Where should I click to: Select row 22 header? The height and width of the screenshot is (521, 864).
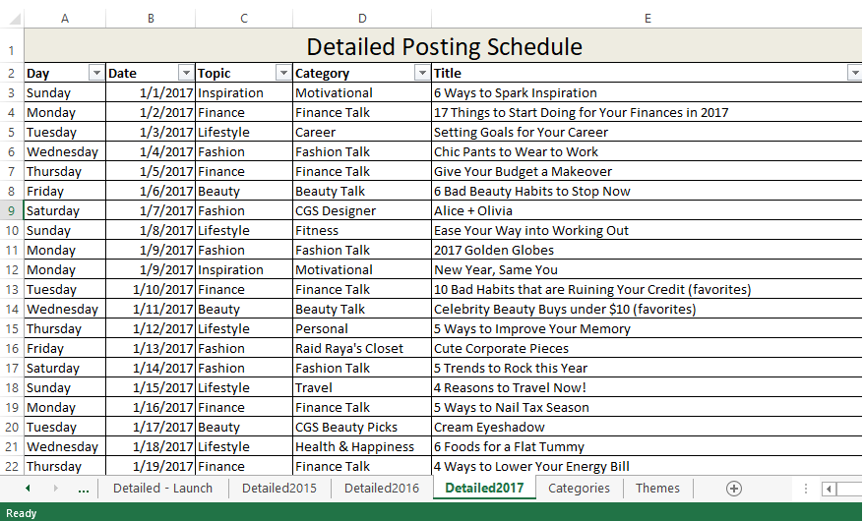pos(12,467)
